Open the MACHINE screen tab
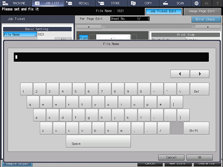Viewport: 223px width, 167px height. [16, 3]
